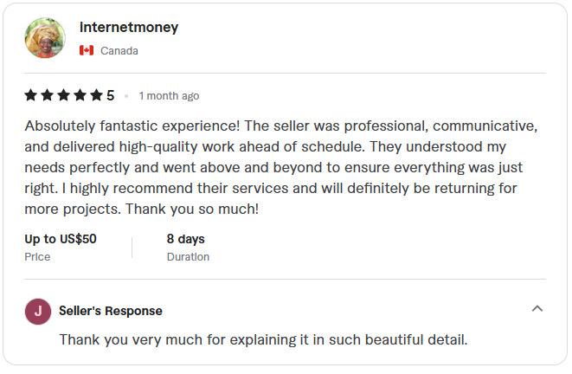
Task: Click the seller's thank-you reply text
Action: (x=263, y=339)
